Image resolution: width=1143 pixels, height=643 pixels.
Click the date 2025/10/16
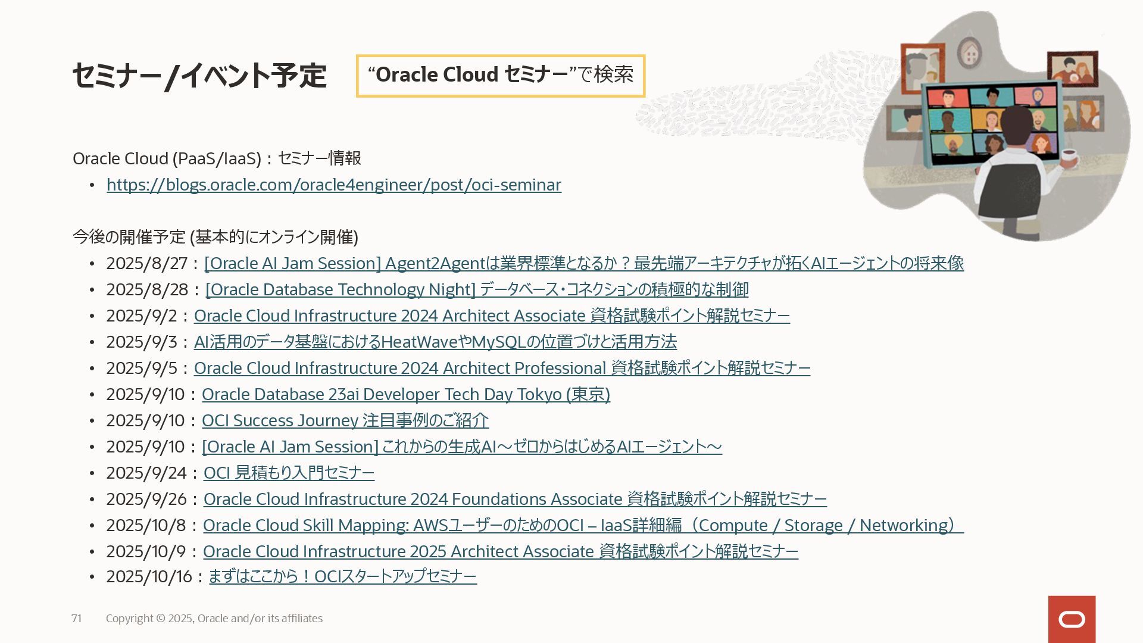pos(149,576)
